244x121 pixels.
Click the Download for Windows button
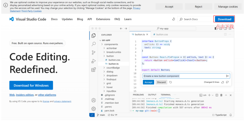point(31,85)
